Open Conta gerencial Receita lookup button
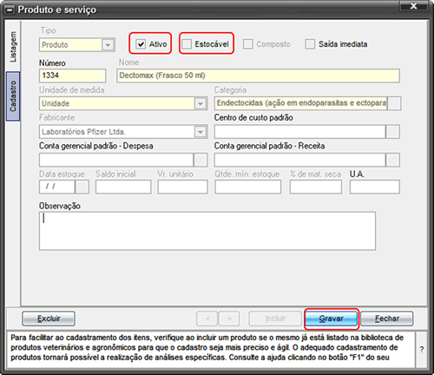Image resolution: width=434 pixels, height=375 pixels. point(393,160)
